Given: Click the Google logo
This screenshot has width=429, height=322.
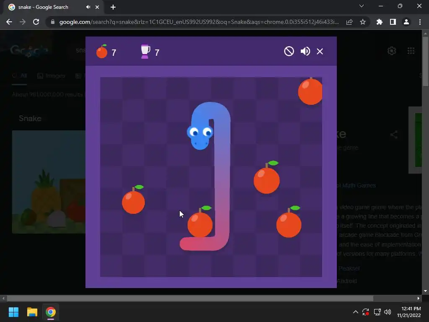Looking at the screenshot, I should click(x=29, y=51).
